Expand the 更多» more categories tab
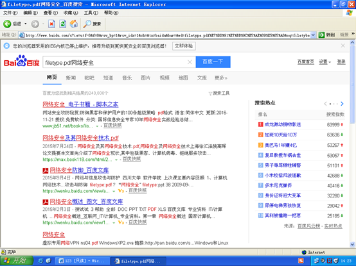The height and width of the screenshot is (266, 356). click(x=220, y=78)
